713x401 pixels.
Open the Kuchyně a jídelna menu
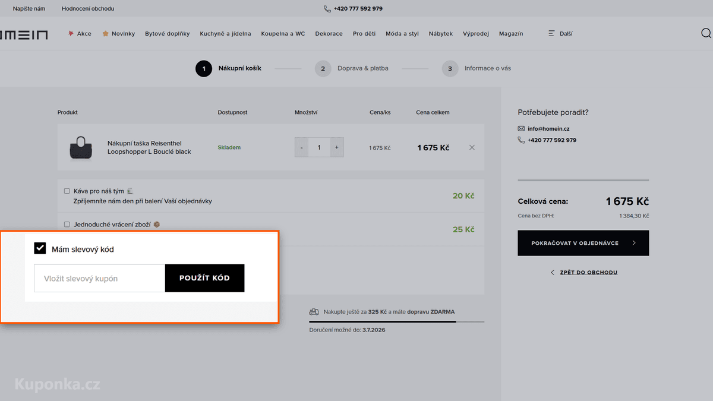click(225, 34)
